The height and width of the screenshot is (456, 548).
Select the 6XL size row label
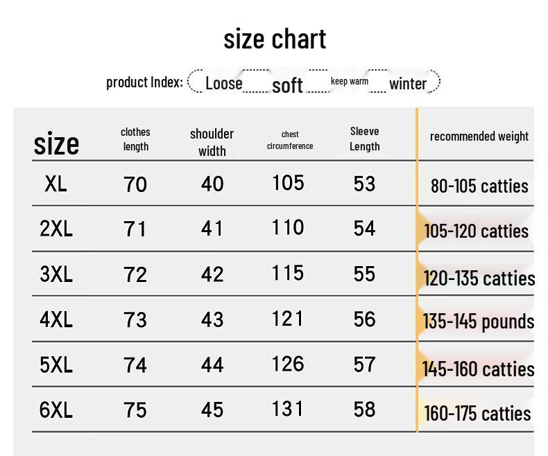[x=56, y=410]
